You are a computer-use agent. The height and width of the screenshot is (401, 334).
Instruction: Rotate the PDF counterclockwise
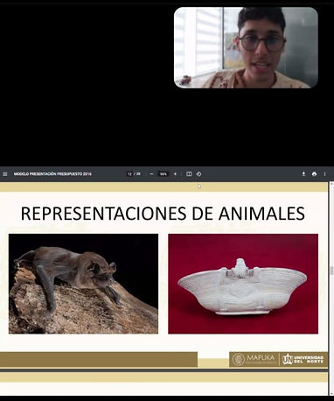tap(198, 174)
